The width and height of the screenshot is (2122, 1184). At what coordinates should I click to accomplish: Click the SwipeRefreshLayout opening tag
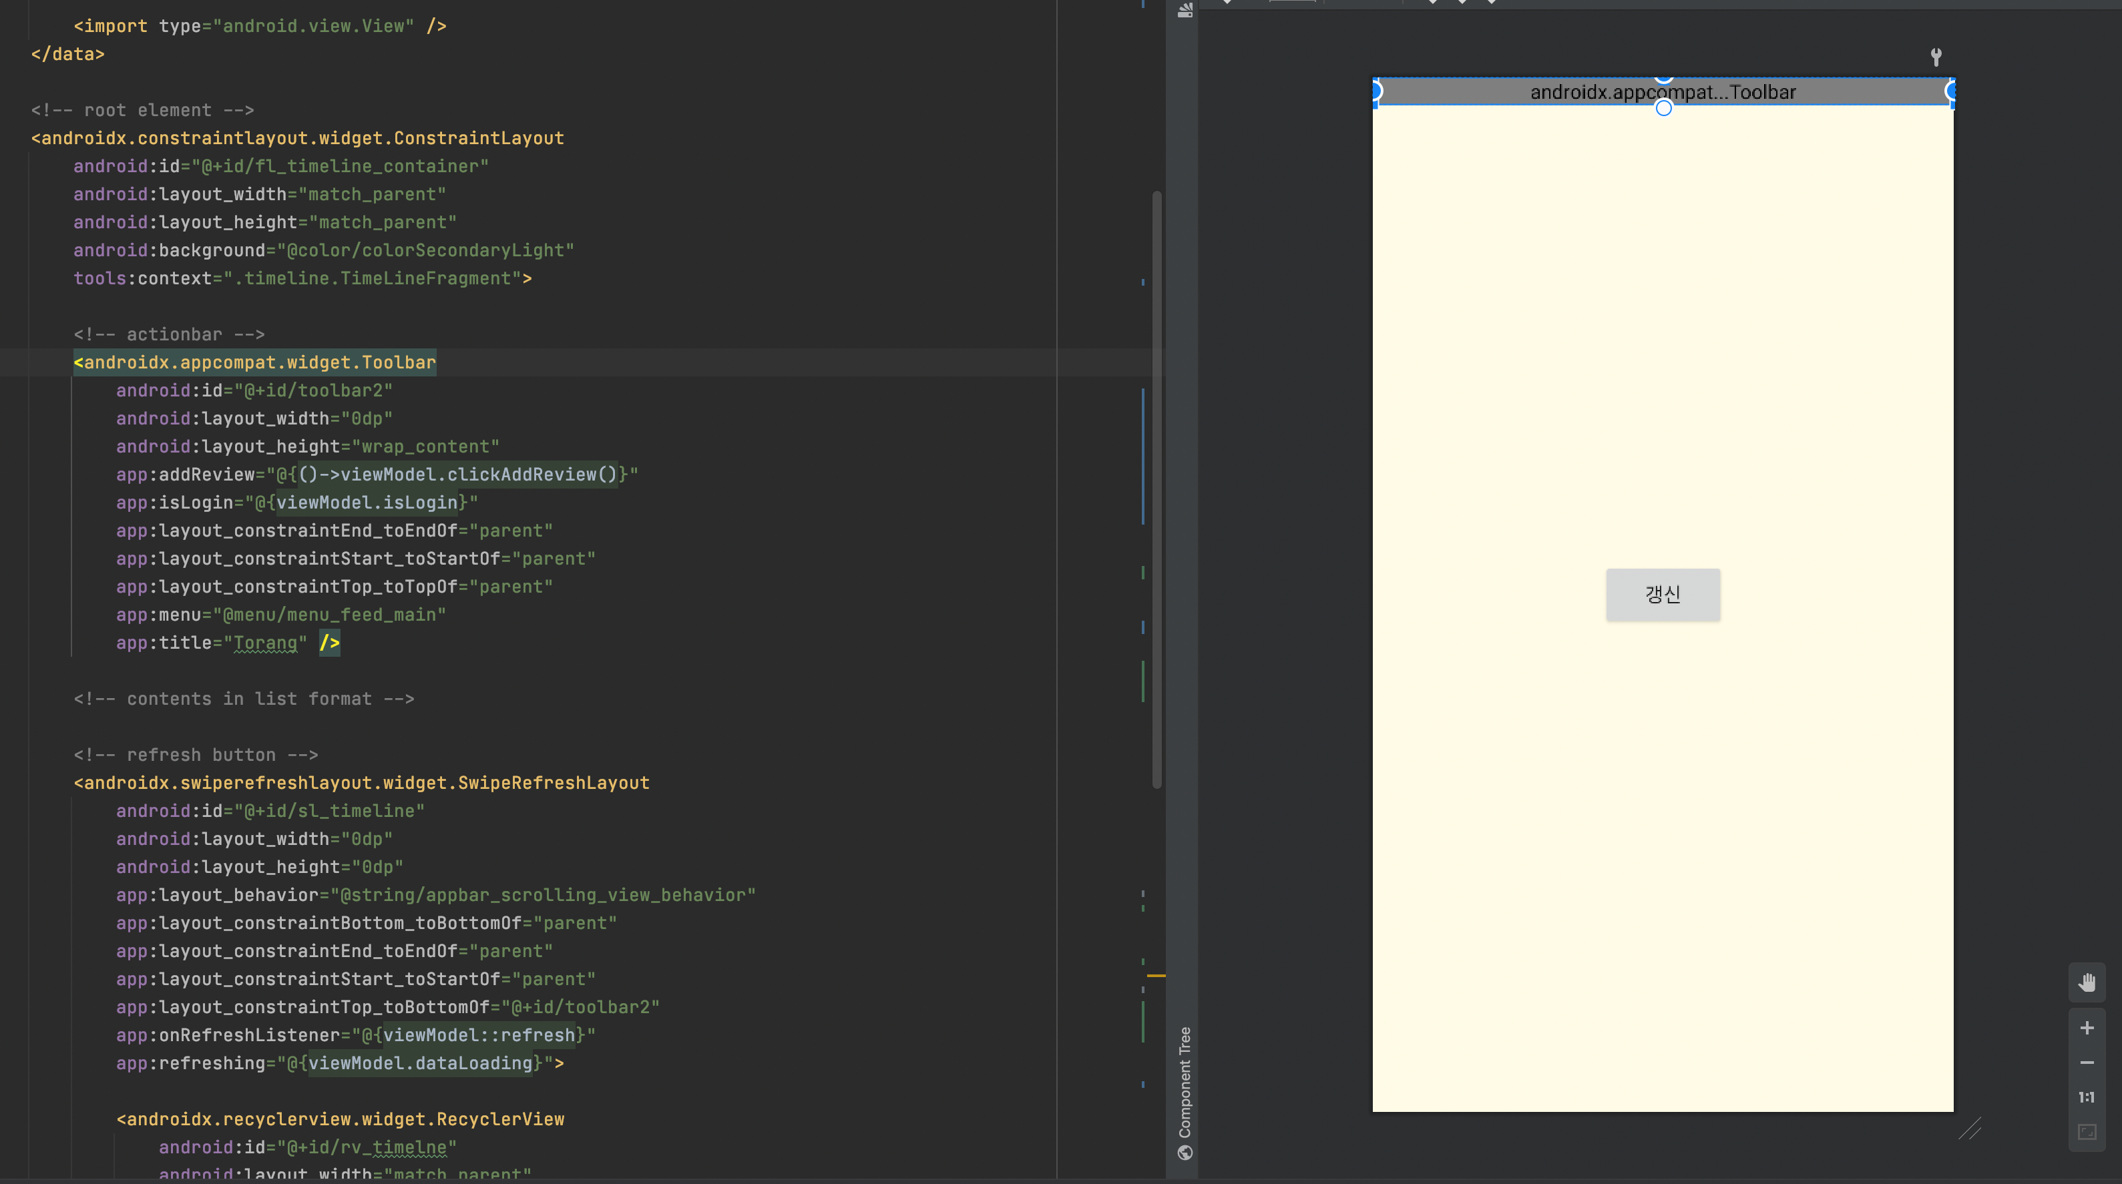[x=363, y=783]
